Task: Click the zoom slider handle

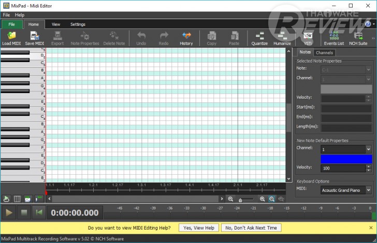Action: click(240, 200)
